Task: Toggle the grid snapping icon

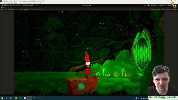Action: point(36,6)
